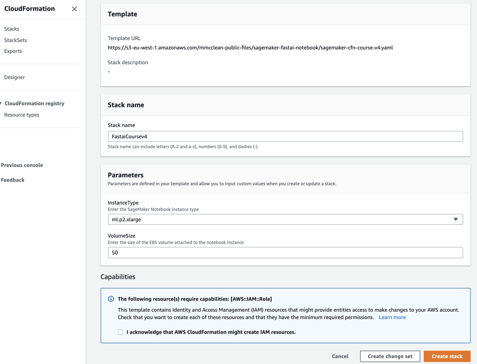This screenshot has width=477, height=364.
Task: Cancel the stack creation
Action: 340,356
